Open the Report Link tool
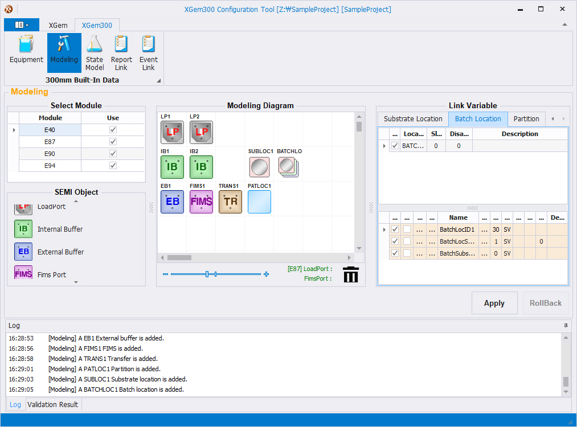 [121, 52]
